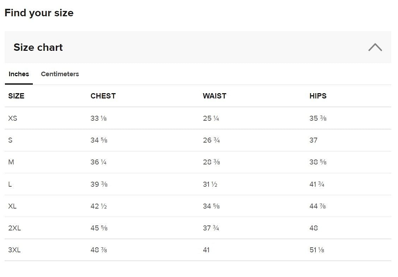The image size is (398, 277).
Task: Click the SIZE column header
Action: 16,96
